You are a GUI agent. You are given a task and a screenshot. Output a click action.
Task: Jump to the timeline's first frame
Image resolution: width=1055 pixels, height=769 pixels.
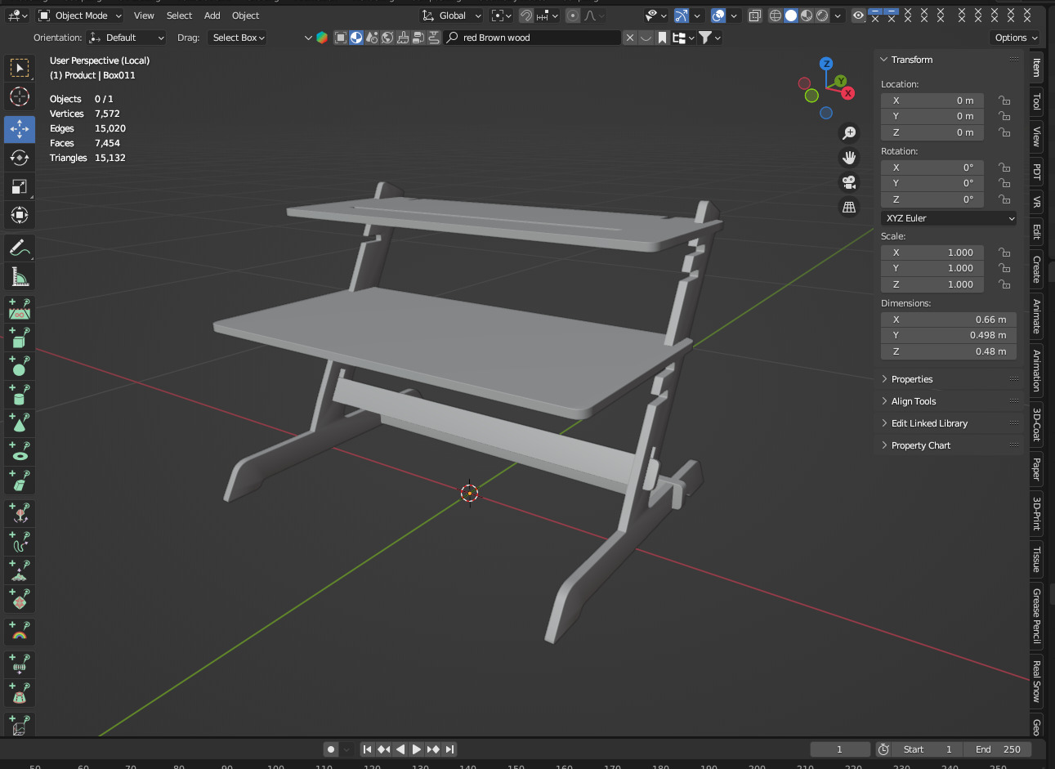(x=368, y=749)
